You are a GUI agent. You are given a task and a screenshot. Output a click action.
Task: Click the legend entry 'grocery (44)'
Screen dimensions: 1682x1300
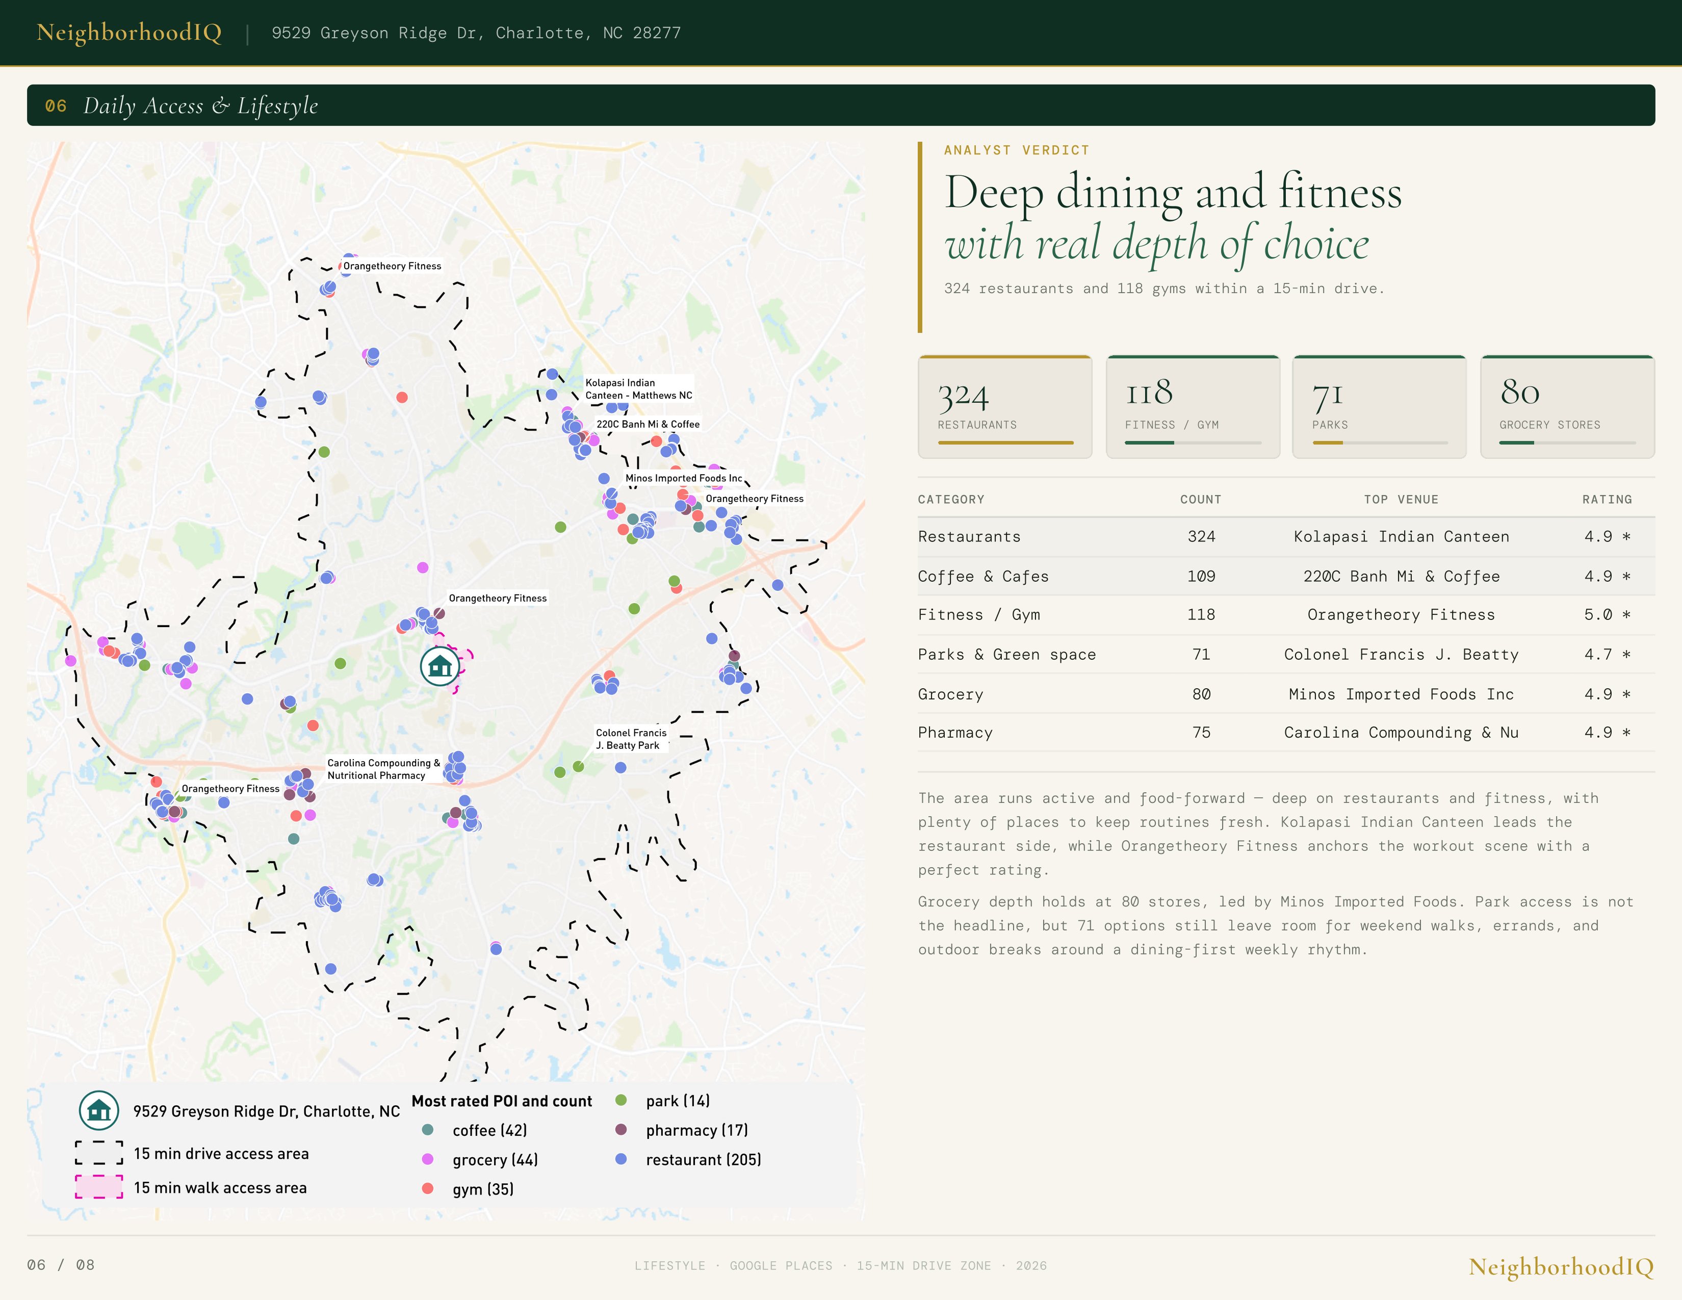(495, 1160)
